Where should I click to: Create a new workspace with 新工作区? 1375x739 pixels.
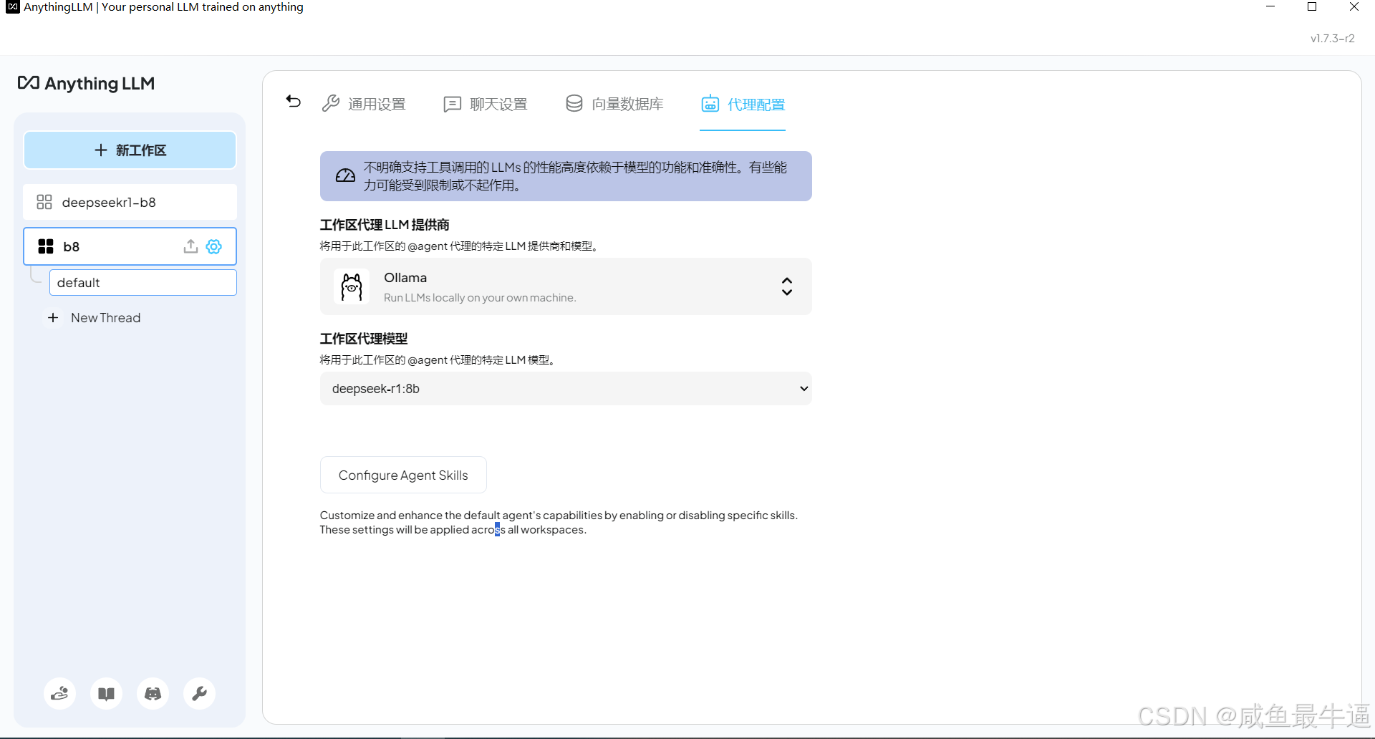pos(130,150)
